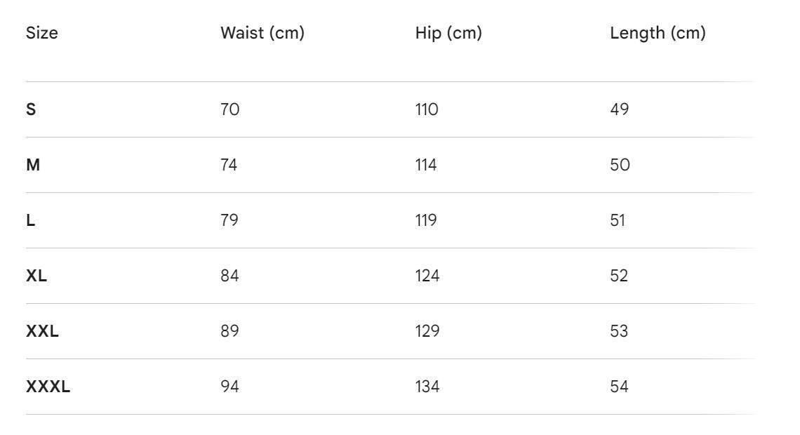Select the S size row label
800x435 pixels.
tap(31, 109)
